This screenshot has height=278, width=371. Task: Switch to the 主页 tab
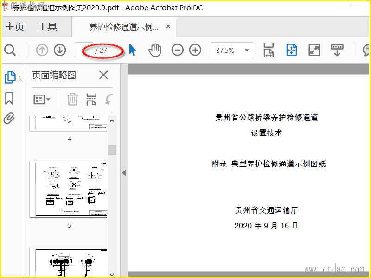(14, 26)
